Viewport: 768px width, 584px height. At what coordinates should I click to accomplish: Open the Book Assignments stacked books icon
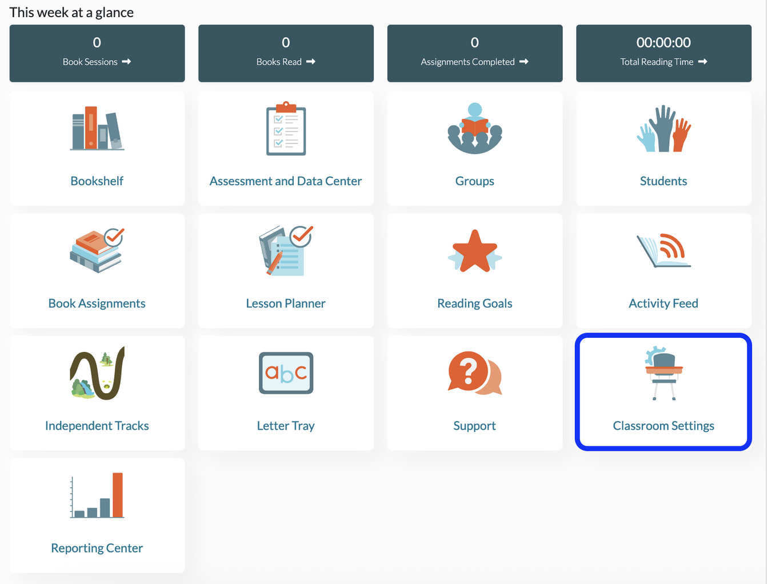click(x=97, y=250)
